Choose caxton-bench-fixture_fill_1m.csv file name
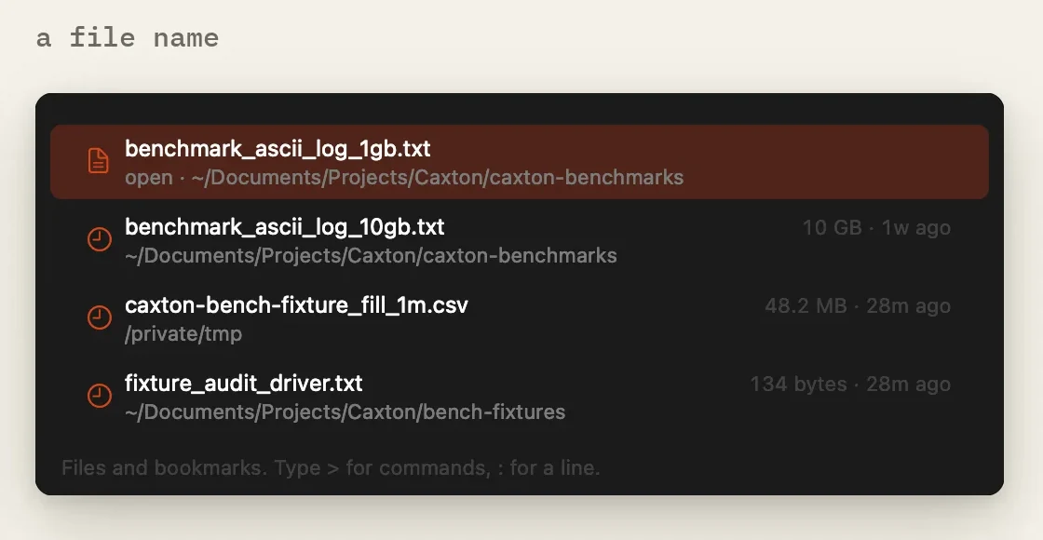 click(297, 305)
